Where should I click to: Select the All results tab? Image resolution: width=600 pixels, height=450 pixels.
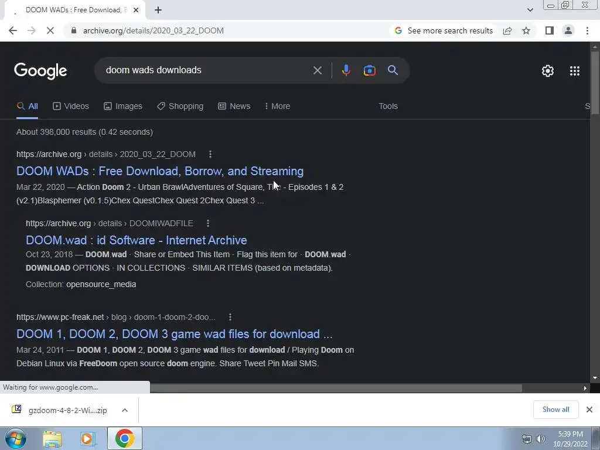pyautogui.click(x=27, y=107)
